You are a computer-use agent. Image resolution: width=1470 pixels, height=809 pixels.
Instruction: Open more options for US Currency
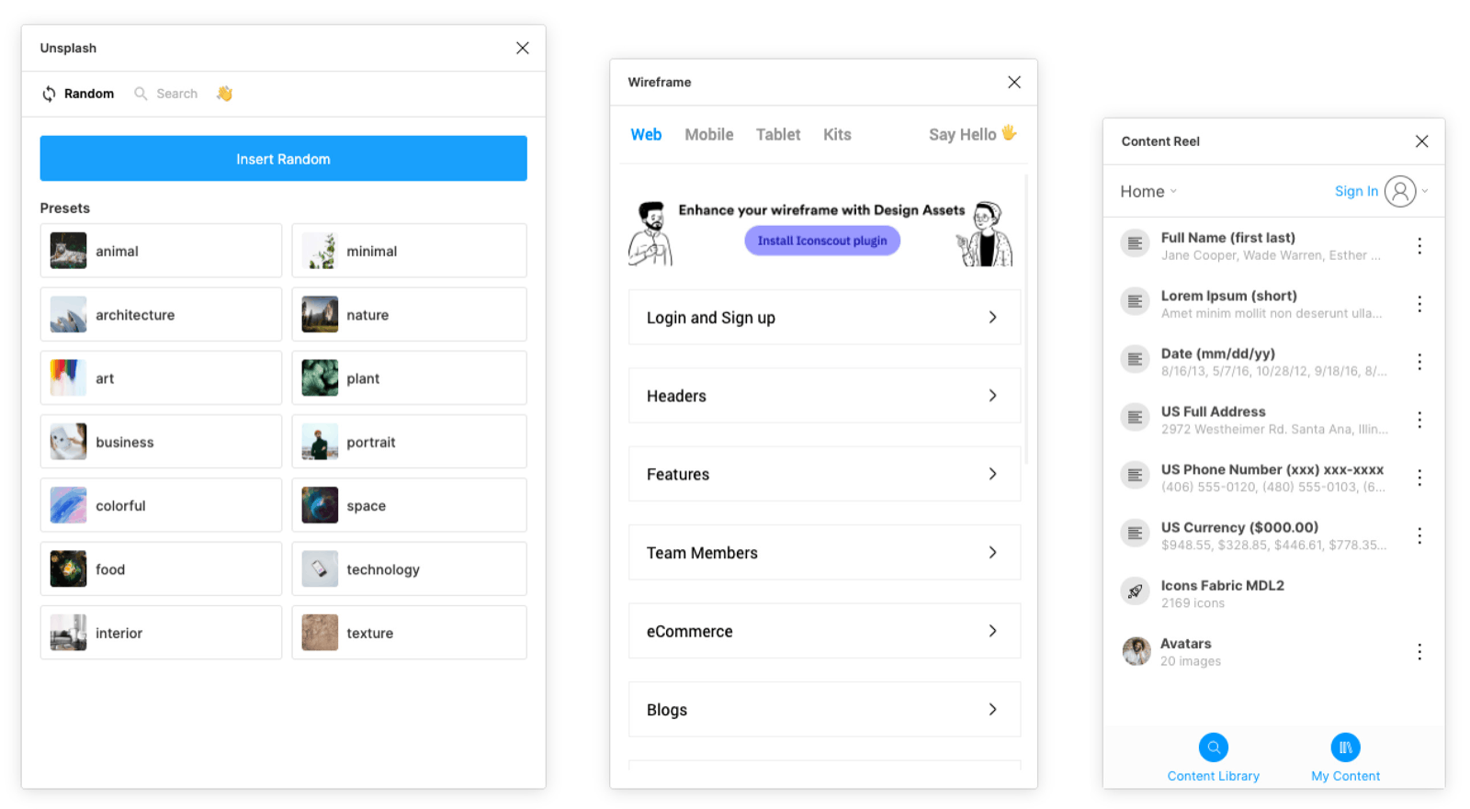pyautogui.click(x=1419, y=535)
